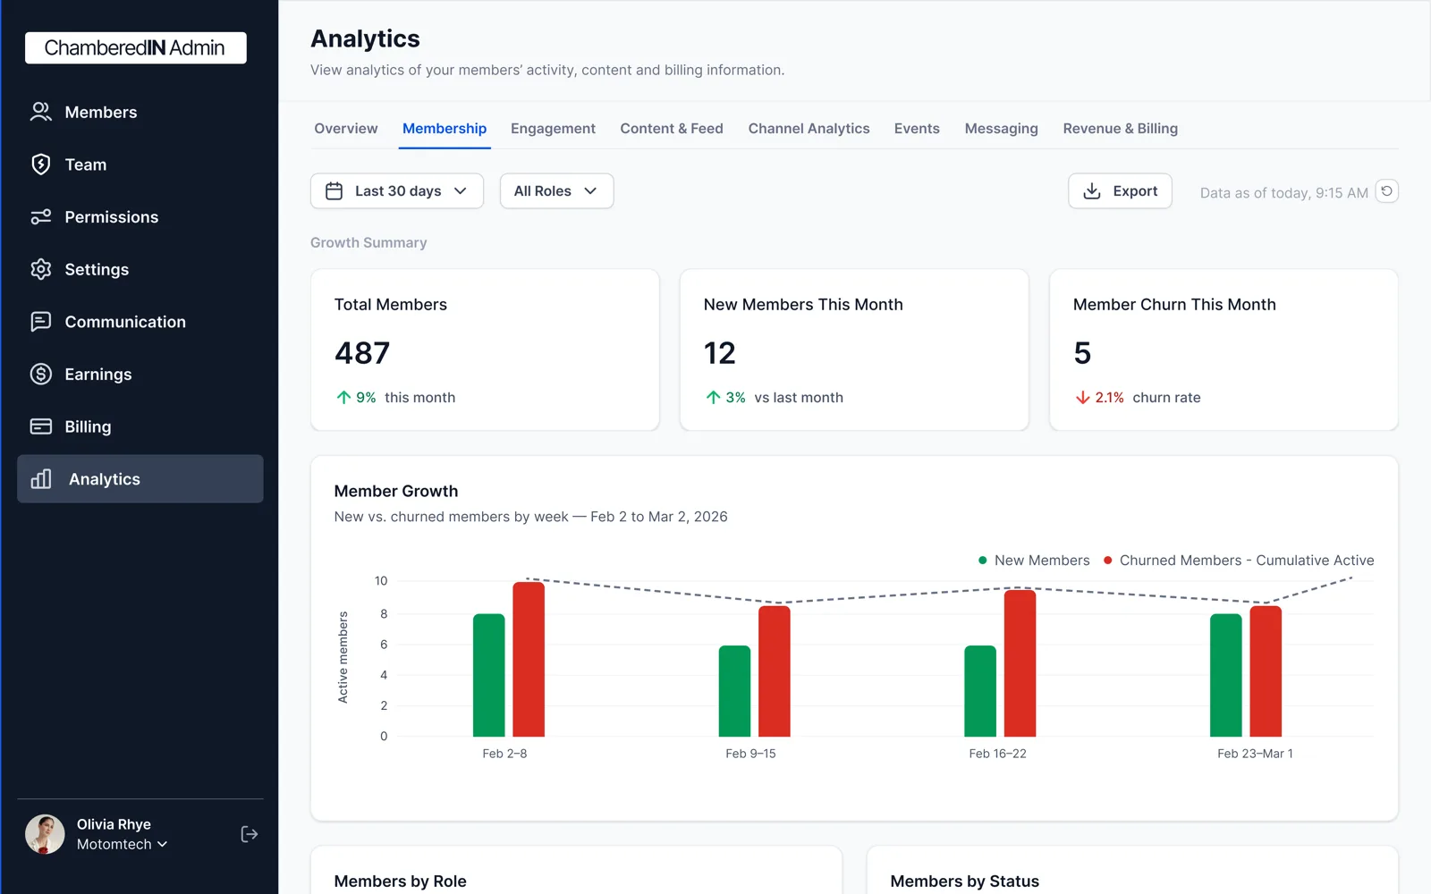1431x894 pixels.
Task: Open the Messaging tab
Action: click(1001, 129)
